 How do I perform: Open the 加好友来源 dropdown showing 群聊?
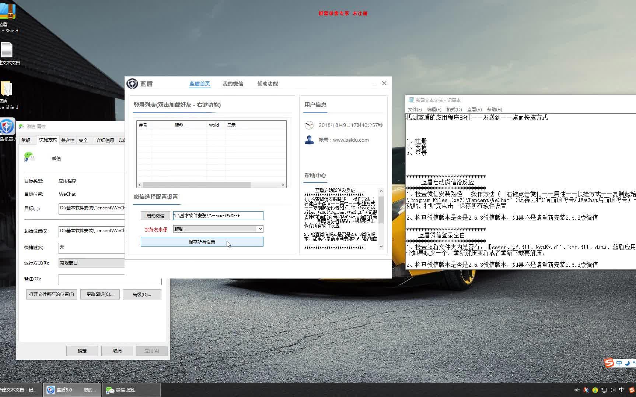218,229
